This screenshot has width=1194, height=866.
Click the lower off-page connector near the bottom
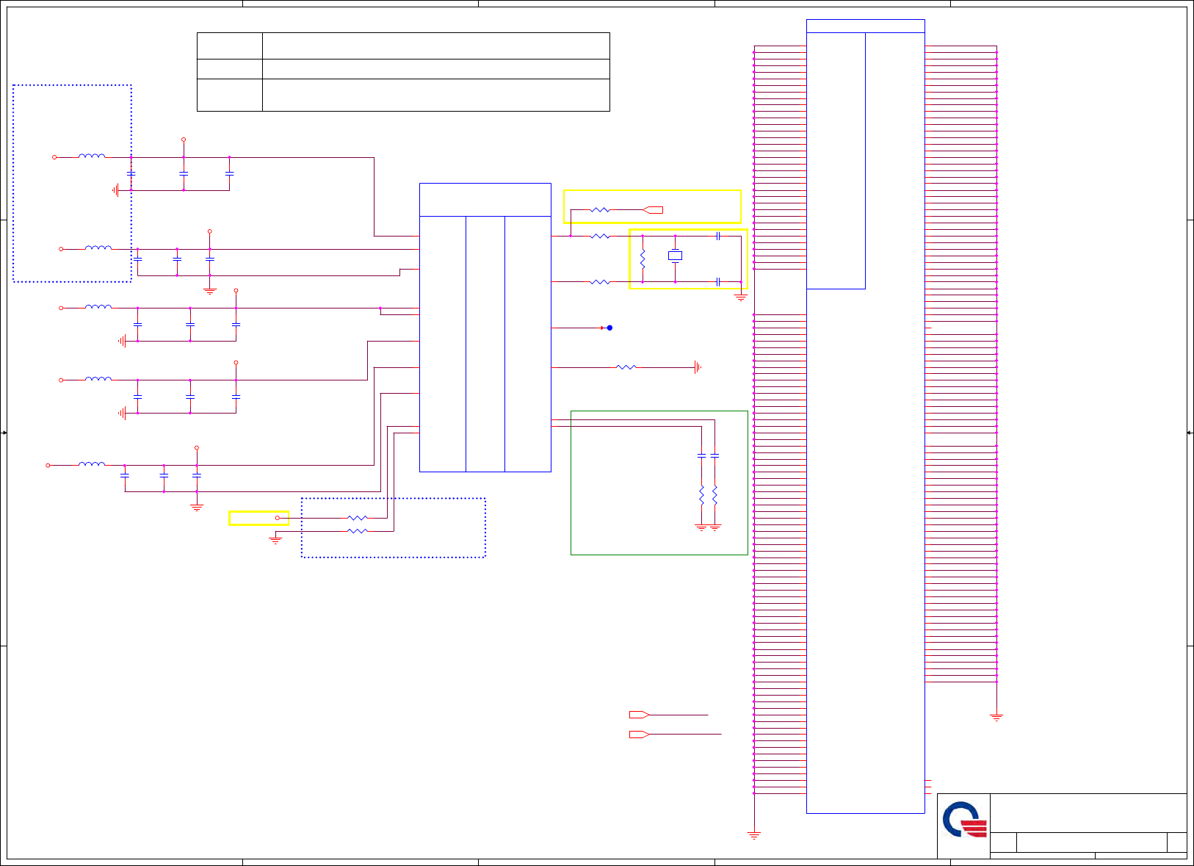tap(639, 735)
